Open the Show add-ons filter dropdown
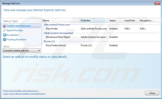Image resolution: width=162 pixels, height=99 pixels. pos(22,50)
